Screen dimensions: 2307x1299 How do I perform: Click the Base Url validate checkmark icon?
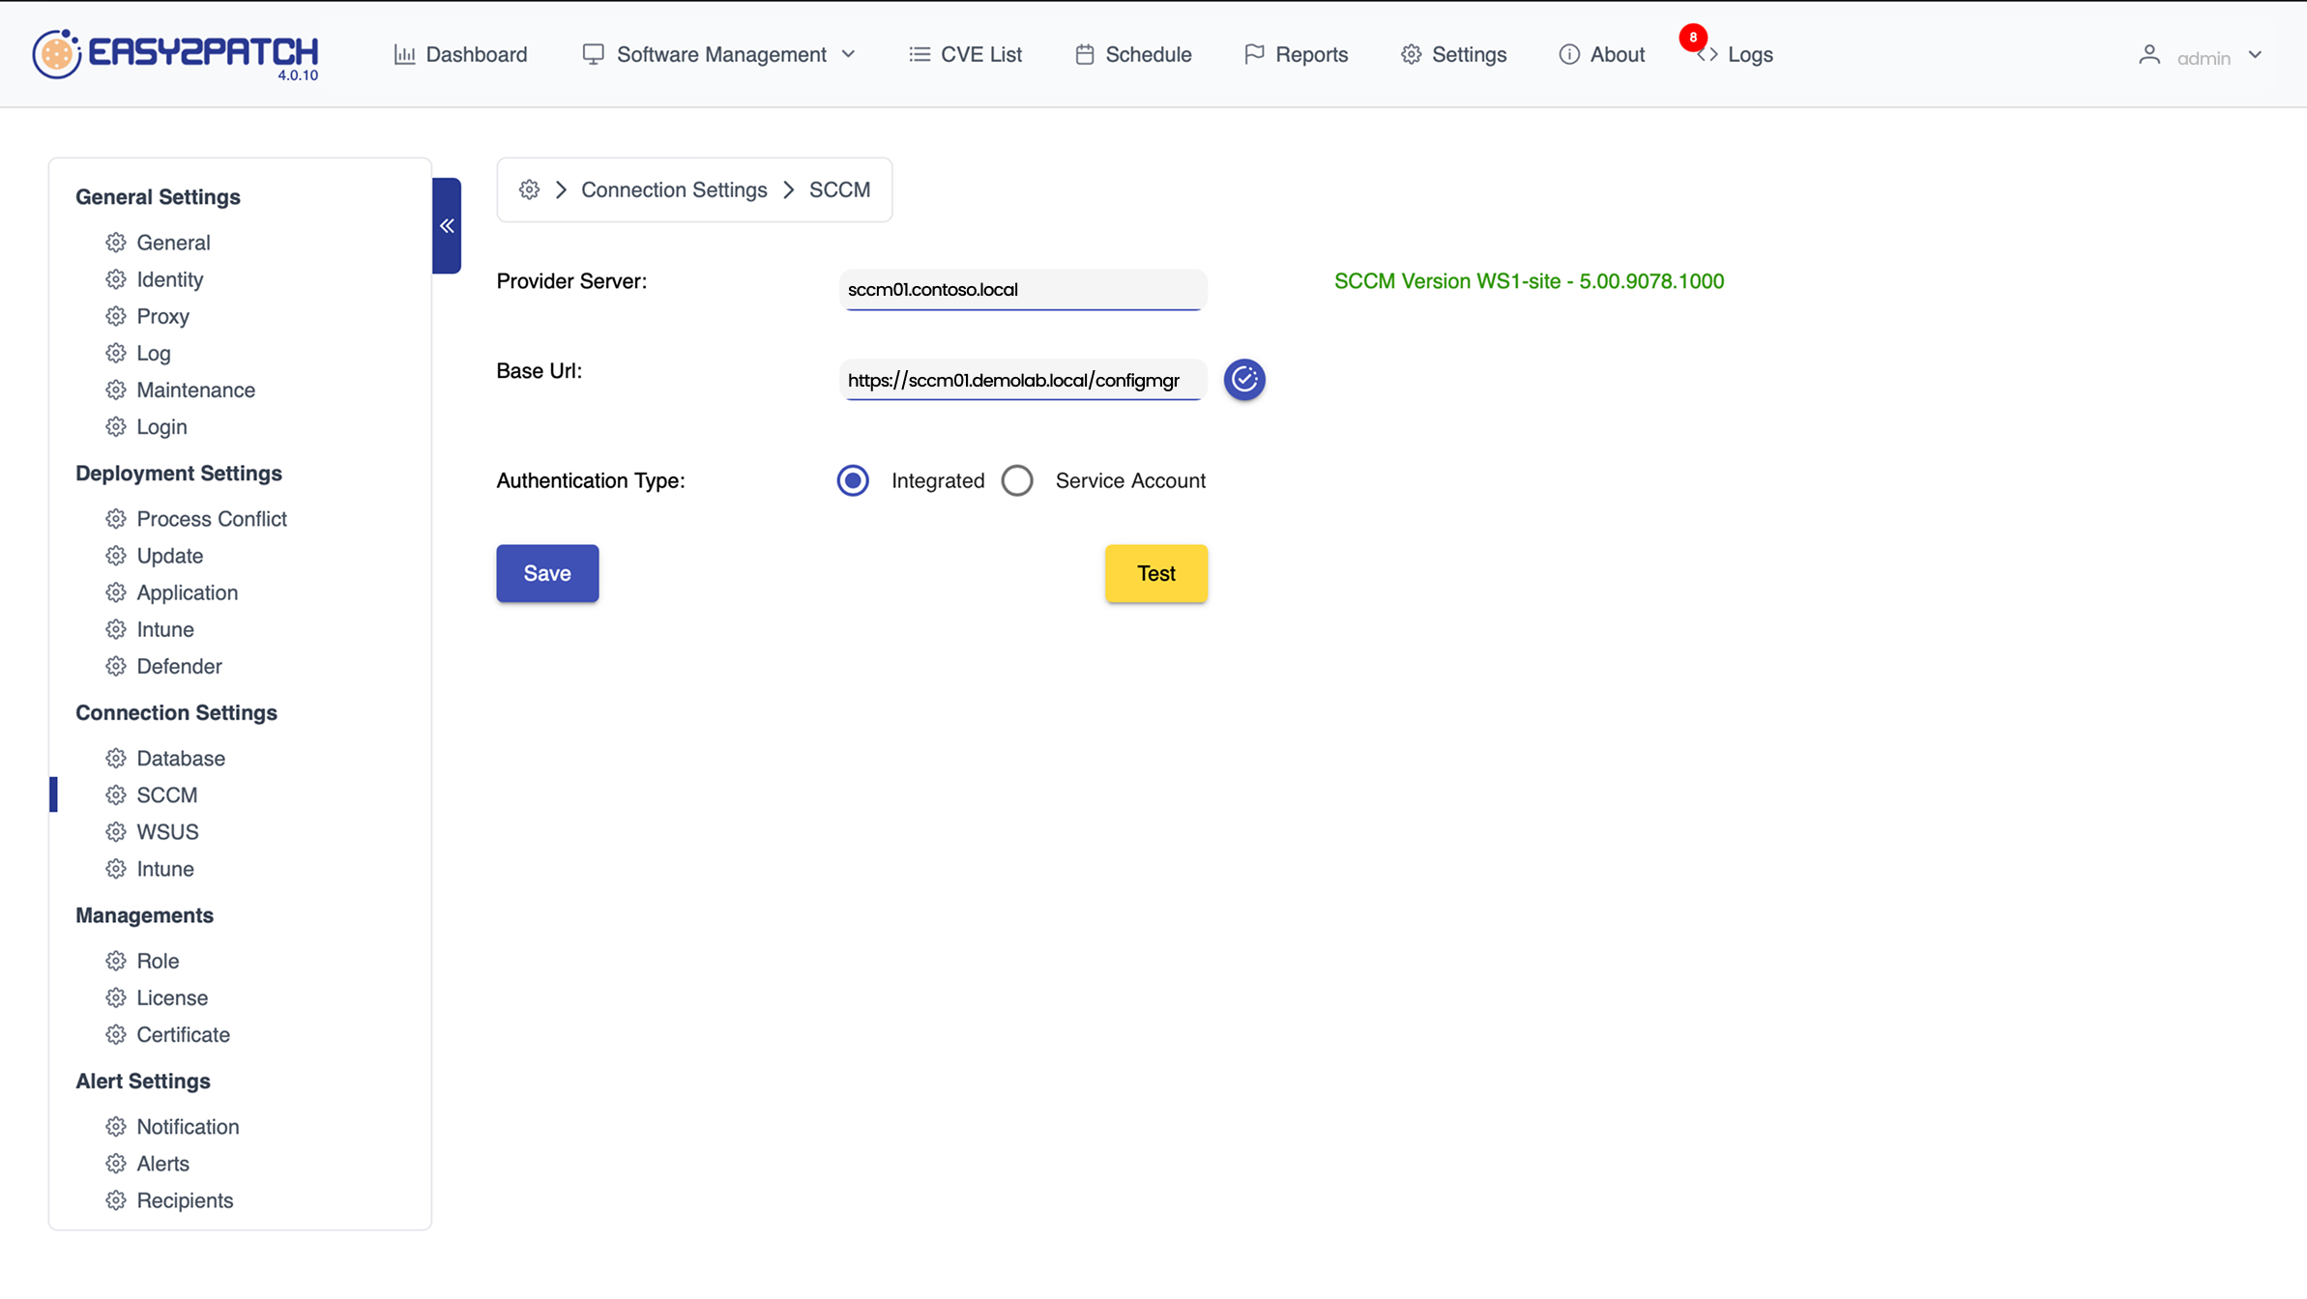1244,379
